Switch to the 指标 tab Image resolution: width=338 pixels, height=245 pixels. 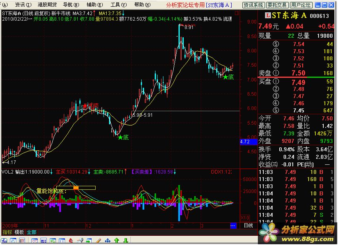tap(7, 232)
